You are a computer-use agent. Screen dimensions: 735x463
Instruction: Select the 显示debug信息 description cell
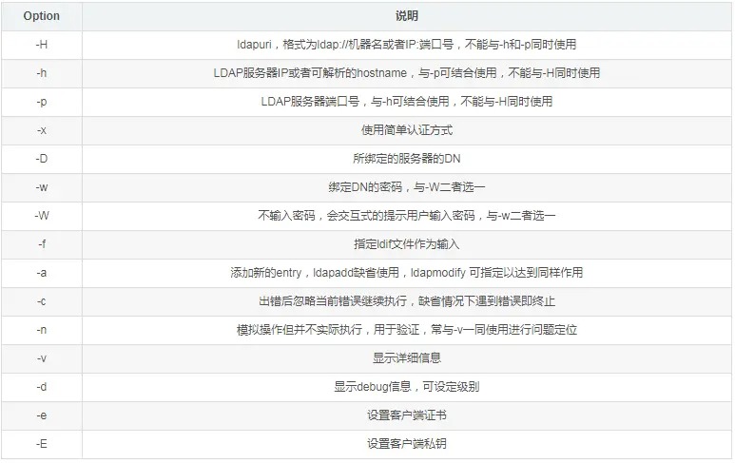click(x=406, y=387)
